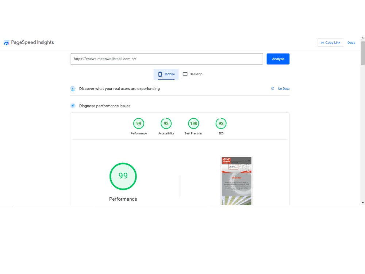
Task: Switch to the Desktop tab
Action: [x=192, y=74]
